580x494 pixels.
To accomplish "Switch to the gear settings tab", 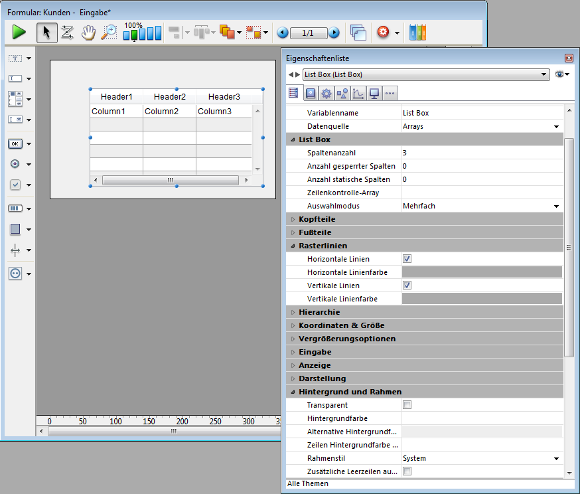I will [326, 93].
